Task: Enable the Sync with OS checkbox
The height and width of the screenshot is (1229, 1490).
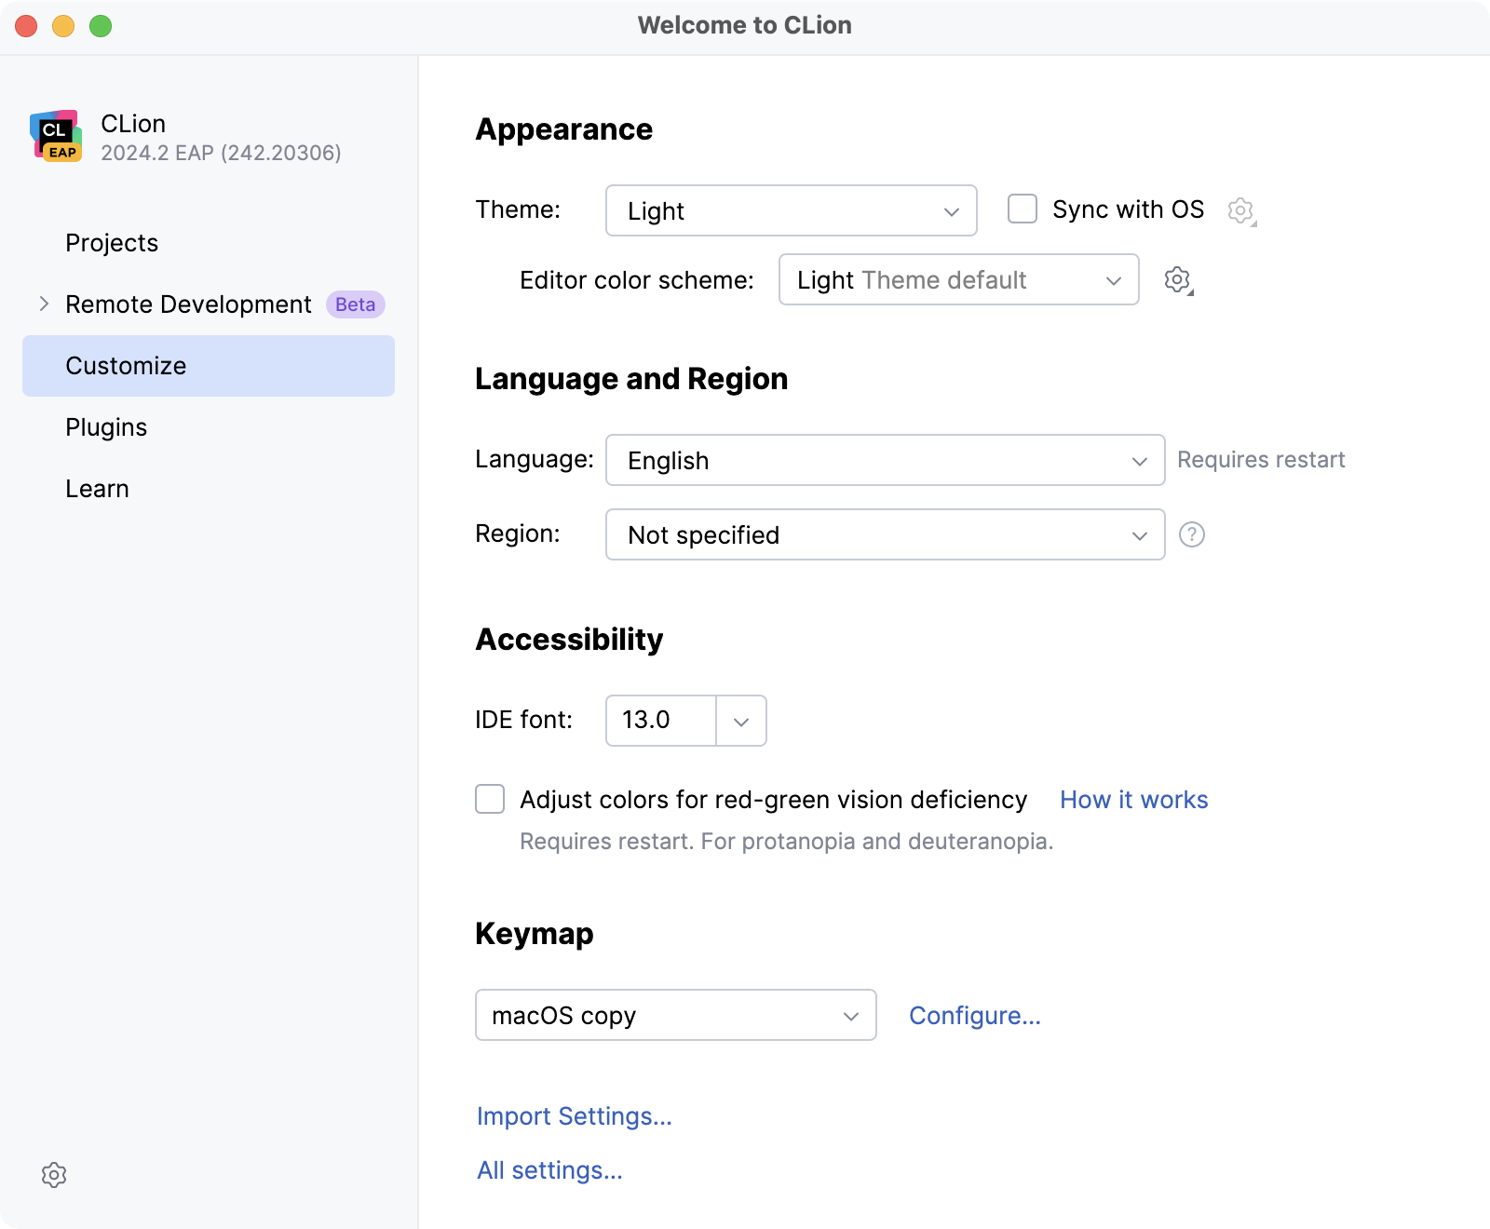Action: point(1022,209)
